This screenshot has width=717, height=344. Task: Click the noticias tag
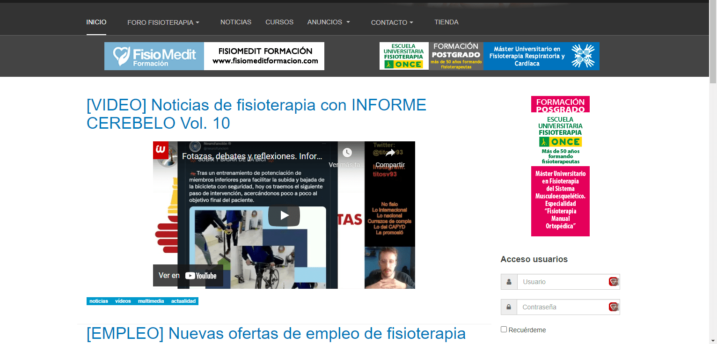point(99,301)
